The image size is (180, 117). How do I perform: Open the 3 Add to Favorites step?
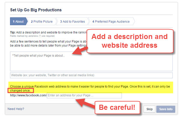pos(72,22)
